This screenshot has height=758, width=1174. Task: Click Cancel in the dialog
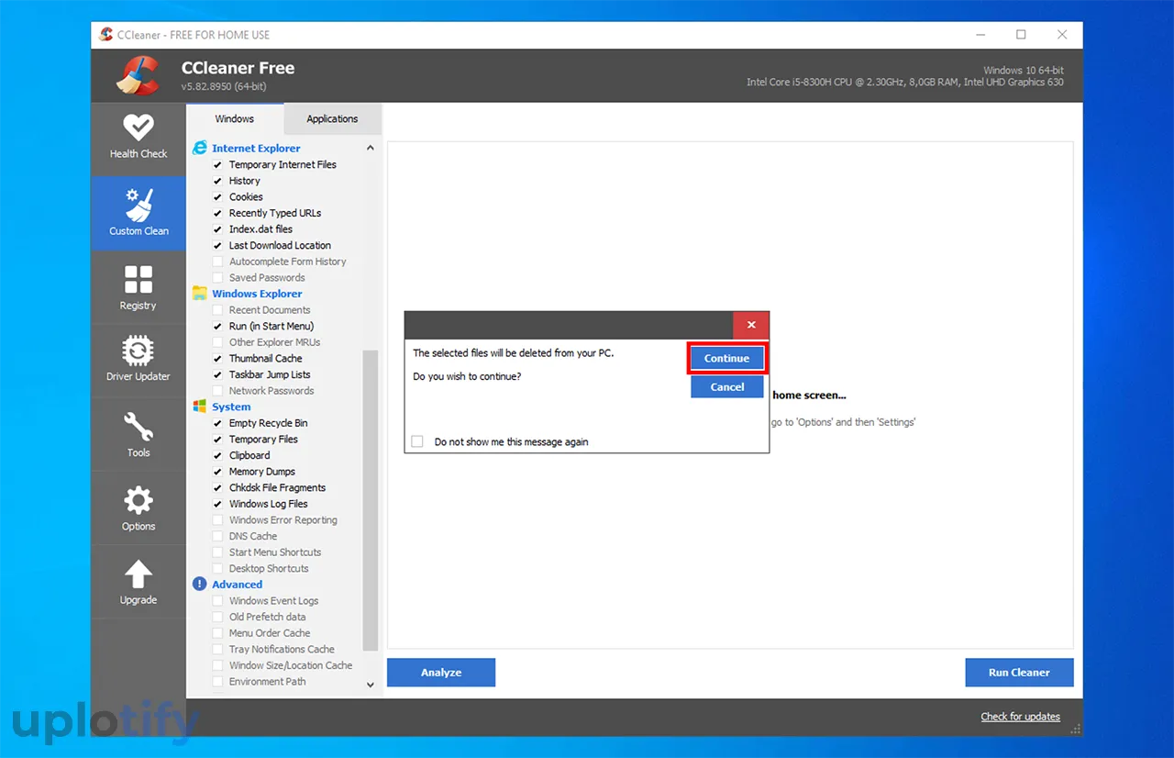pos(727,386)
